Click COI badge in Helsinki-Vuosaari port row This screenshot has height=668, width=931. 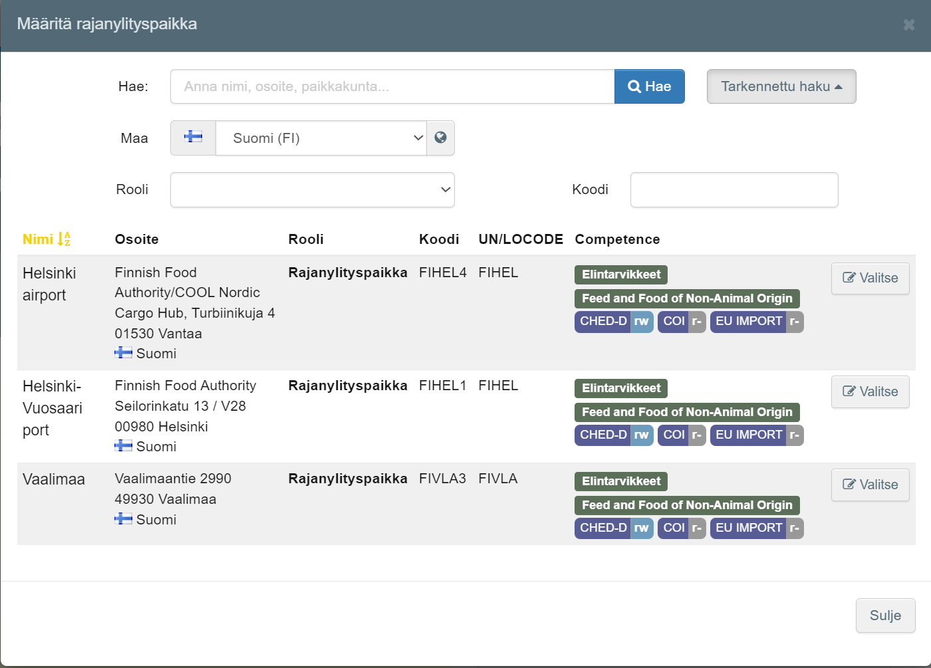673,435
